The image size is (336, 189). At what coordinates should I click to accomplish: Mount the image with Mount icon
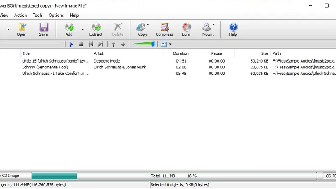(207, 29)
